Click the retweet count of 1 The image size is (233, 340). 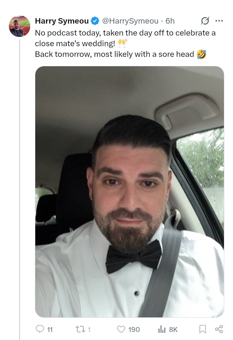point(89,330)
